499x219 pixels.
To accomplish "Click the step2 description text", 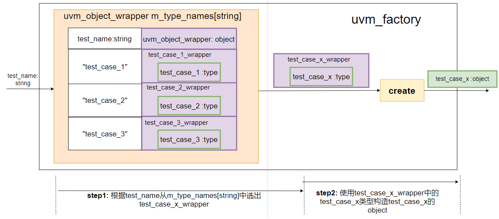I will click(377, 201).
